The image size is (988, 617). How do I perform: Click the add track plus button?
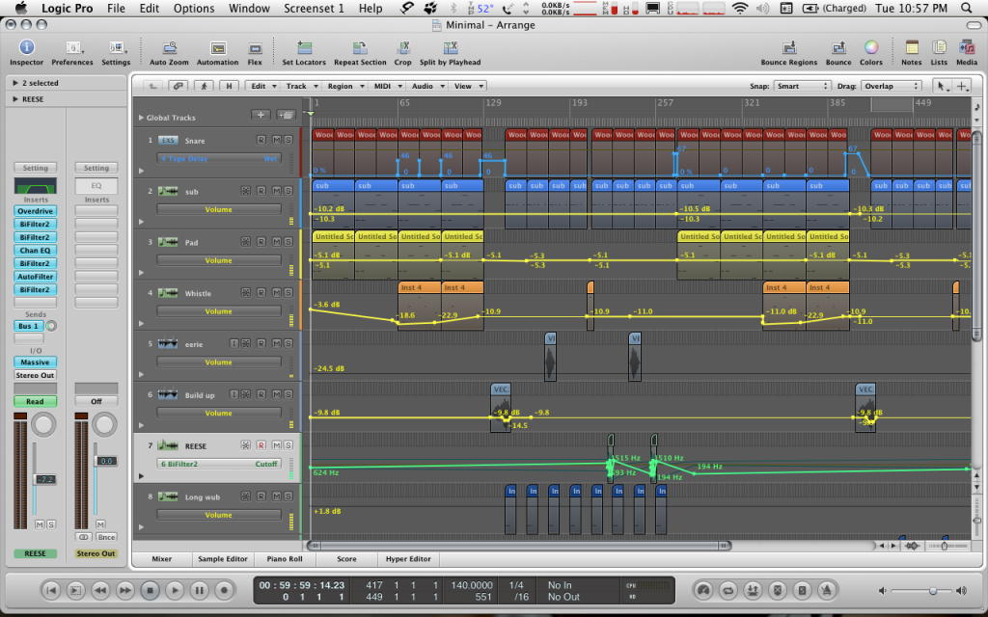point(261,116)
